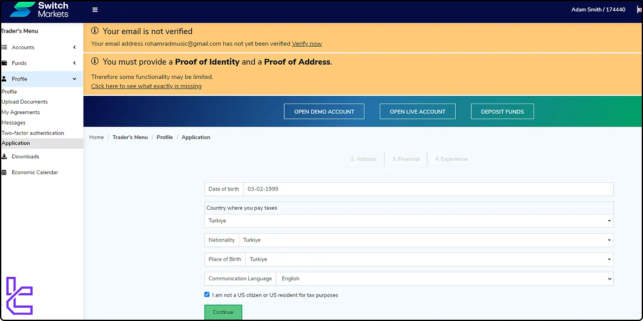Select the 2. Address step tab
The height and width of the screenshot is (321, 643).
tap(364, 159)
